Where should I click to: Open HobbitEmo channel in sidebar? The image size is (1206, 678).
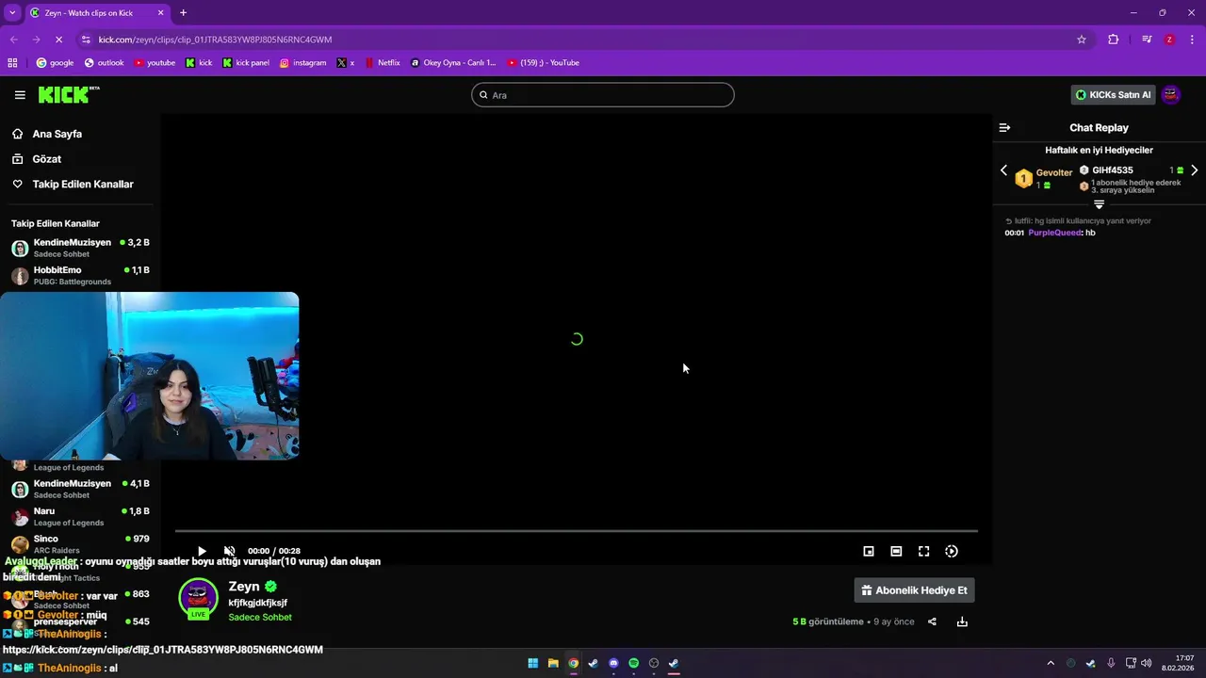point(80,275)
